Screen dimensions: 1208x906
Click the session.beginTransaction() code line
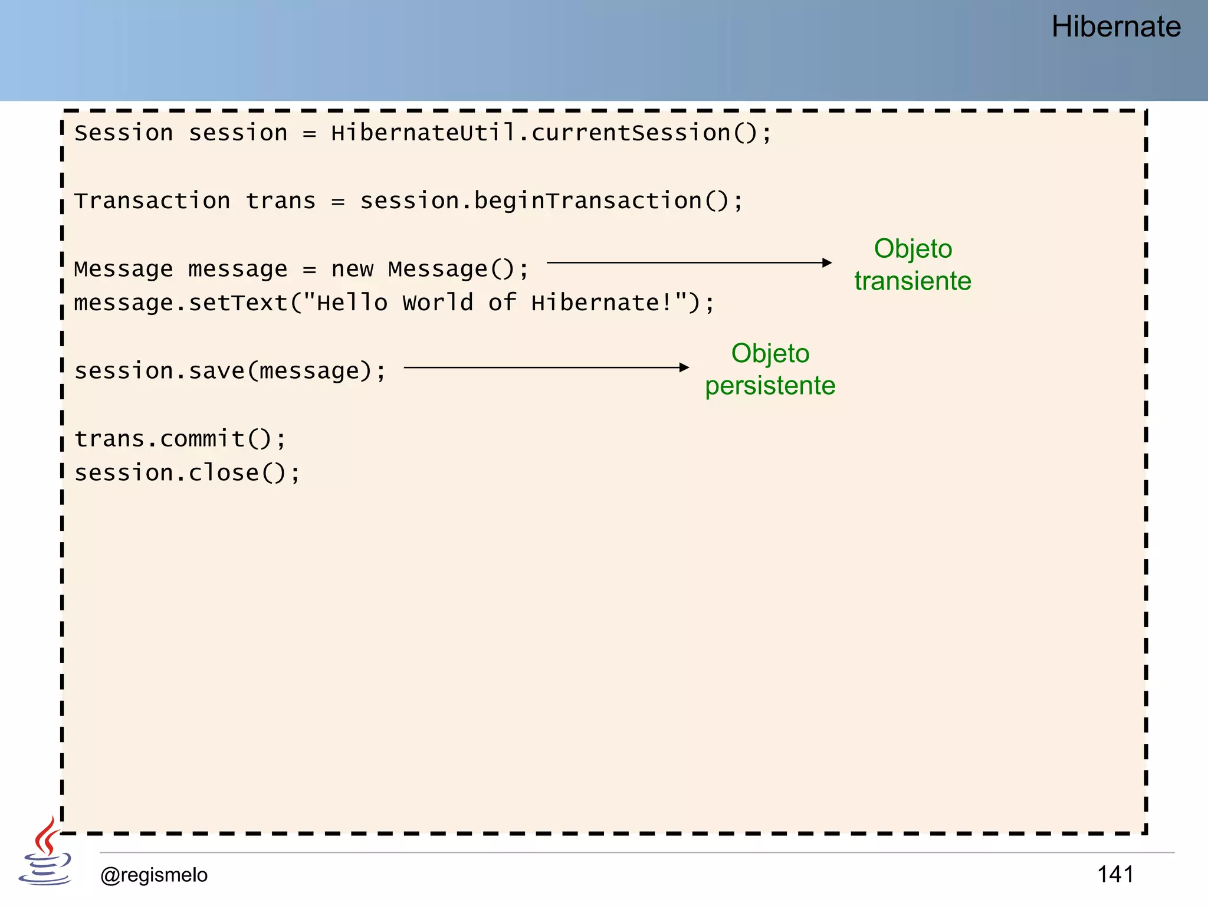[x=409, y=201]
